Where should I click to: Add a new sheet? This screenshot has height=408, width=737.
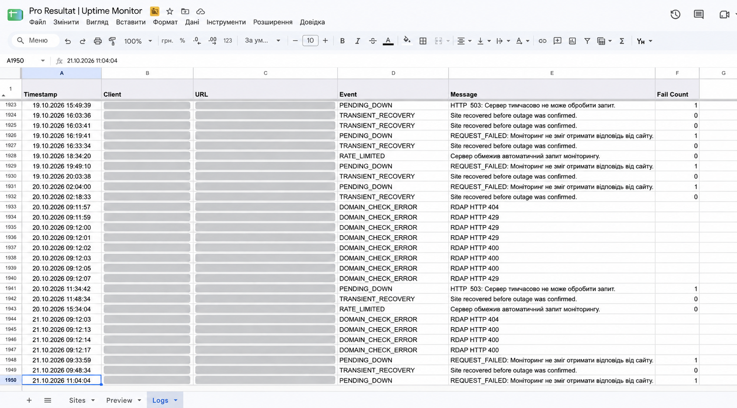tap(29, 400)
